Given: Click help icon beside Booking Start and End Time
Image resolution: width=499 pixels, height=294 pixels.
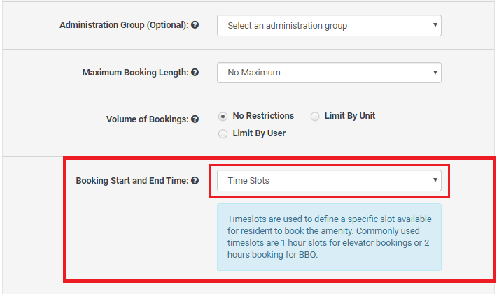Looking at the screenshot, I should coord(195,180).
